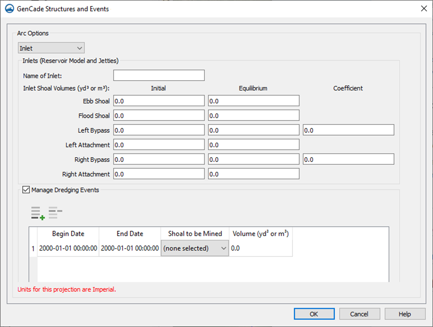Click the Flood Shoal row label
Viewport: 433px width, 327px height.
tap(94, 116)
